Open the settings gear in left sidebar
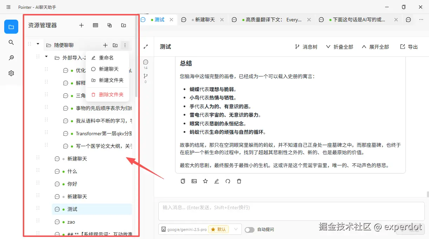 click(11, 73)
